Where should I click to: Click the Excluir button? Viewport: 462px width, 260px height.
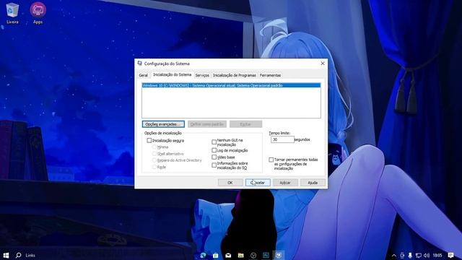pos(245,124)
